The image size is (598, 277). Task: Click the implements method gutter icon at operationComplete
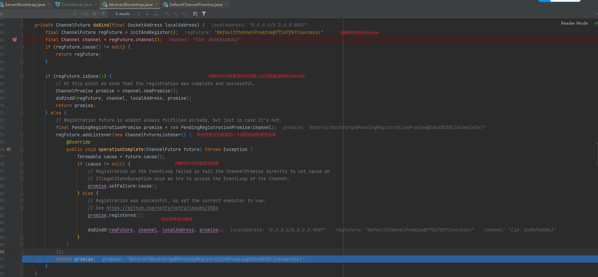[9, 149]
